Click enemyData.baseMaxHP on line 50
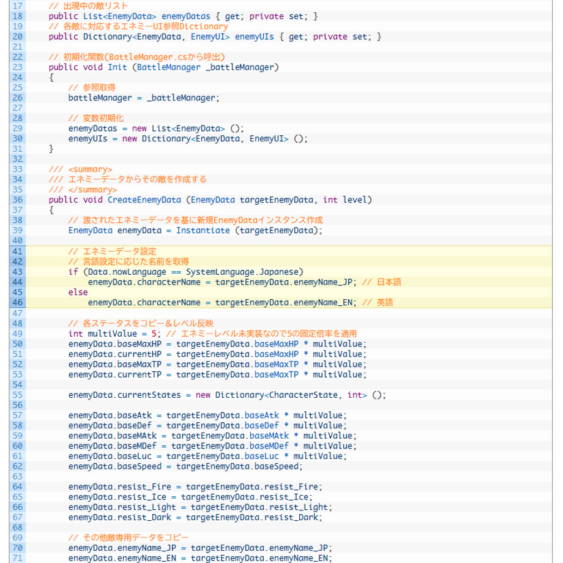Image resolution: width=563 pixels, height=563 pixels. pyautogui.click(x=115, y=344)
